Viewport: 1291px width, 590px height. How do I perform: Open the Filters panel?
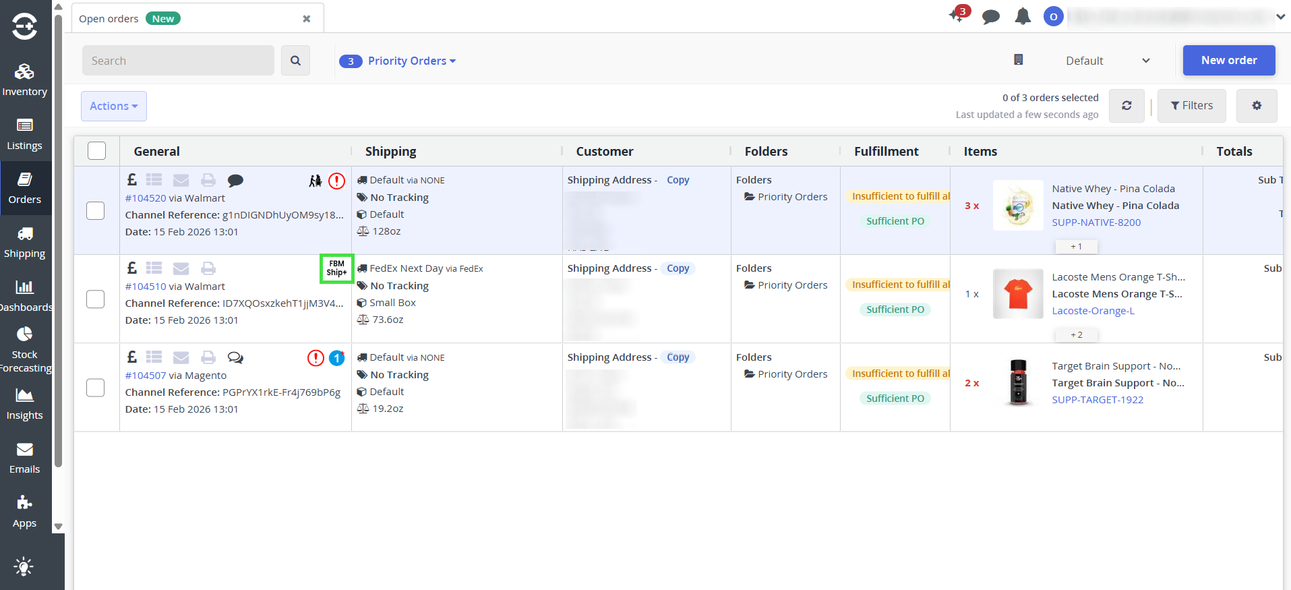coord(1191,106)
